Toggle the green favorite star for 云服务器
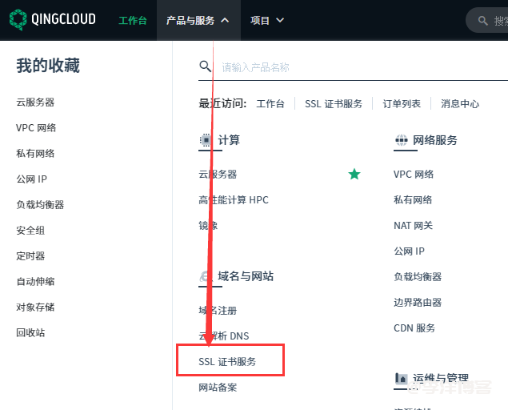Screen dimensions: 508x410 tap(354, 174)
